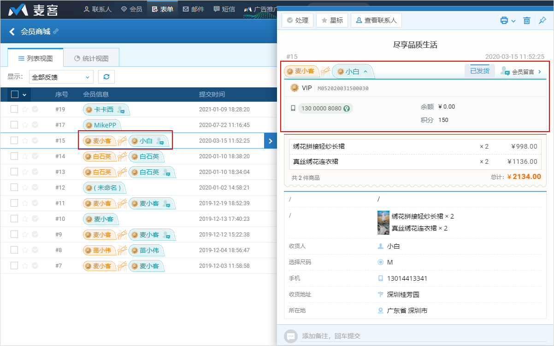
Task: Click the print icon in detail panel
Action: click(504, 20)
